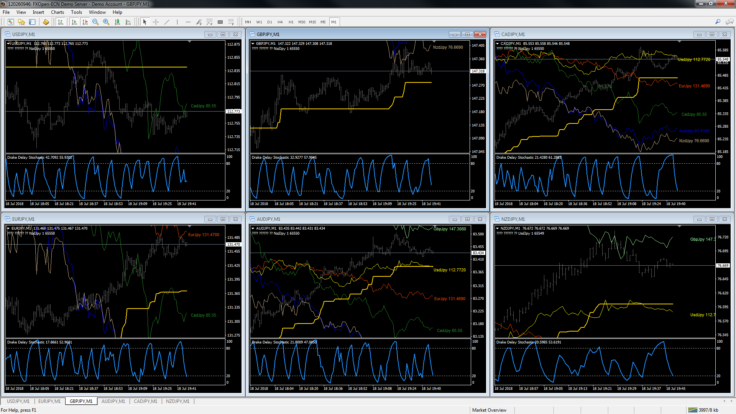736x414 pixels.
Task: Select the arrow Cursor tool
Action: tap(145, 22)
